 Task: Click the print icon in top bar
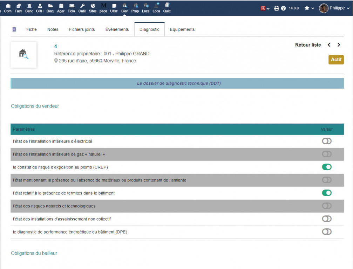[276, 8]
